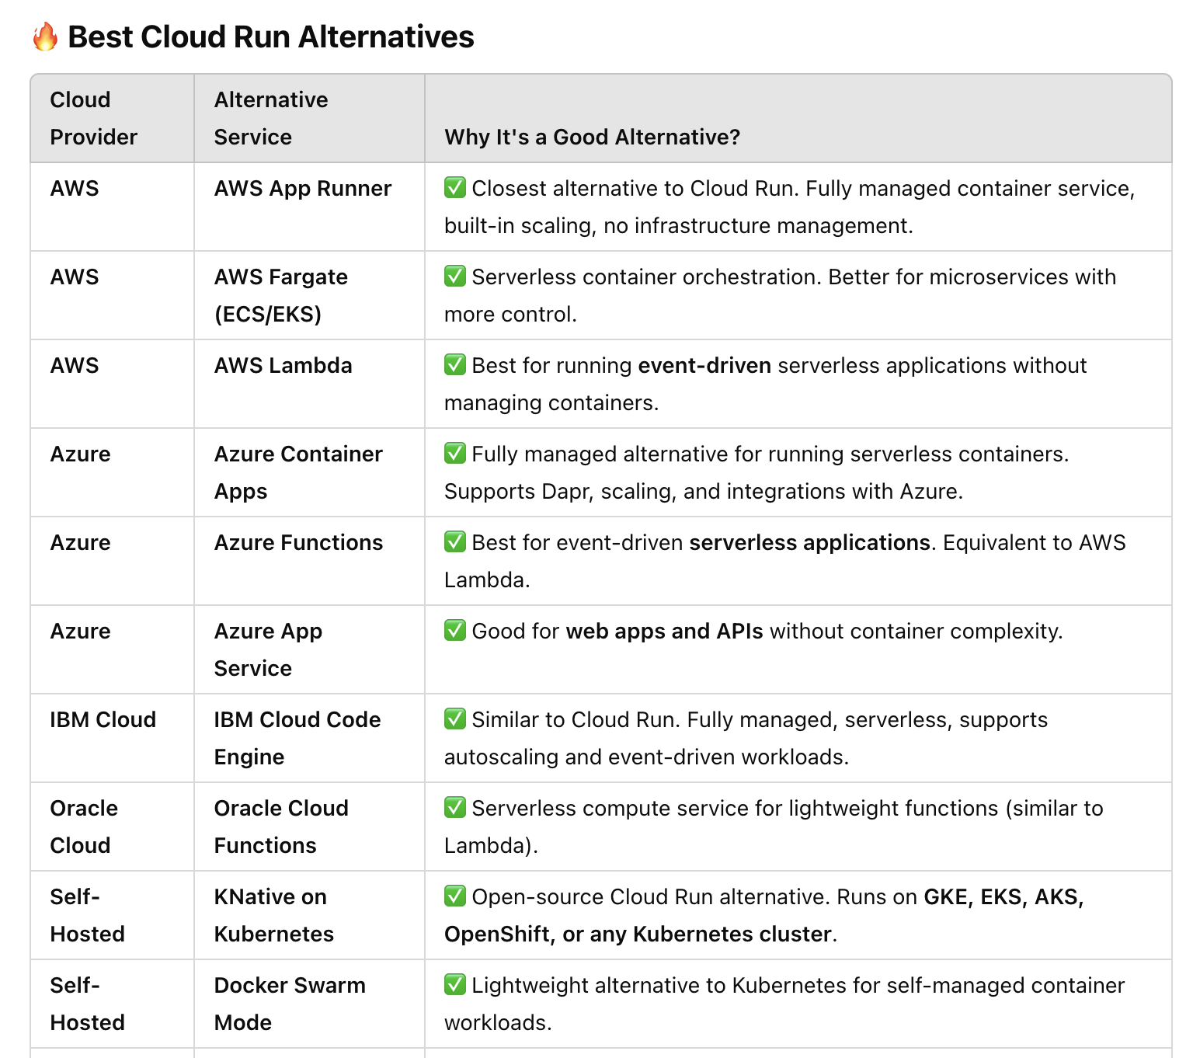Click the green checkmark in the AWS App Runner row
This screenshot has width=1193, height=1058.
click(x=455, y=187)
